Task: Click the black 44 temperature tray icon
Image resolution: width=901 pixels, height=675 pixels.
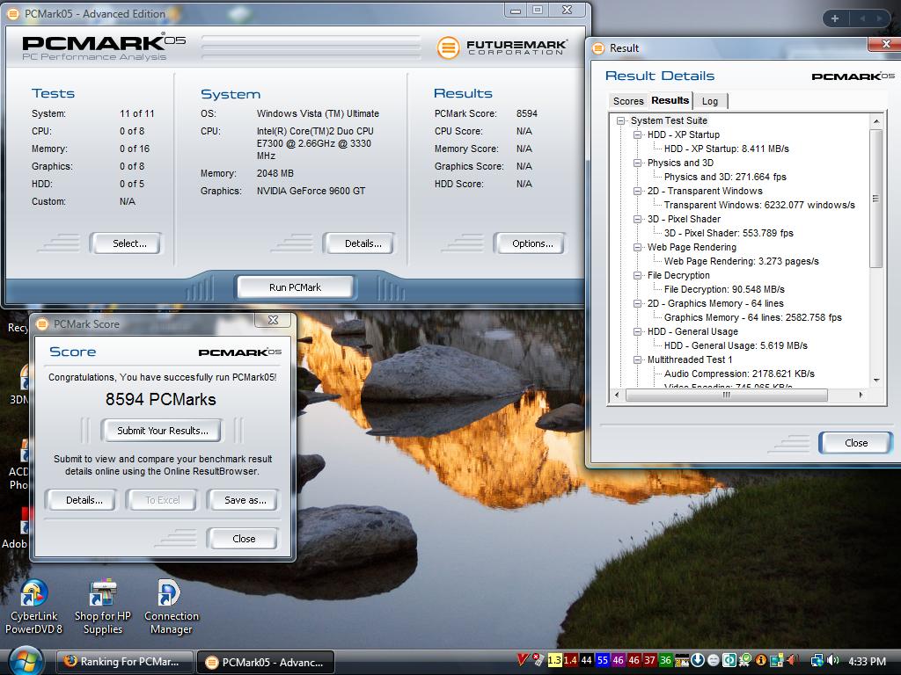Action: click(586, 660)
